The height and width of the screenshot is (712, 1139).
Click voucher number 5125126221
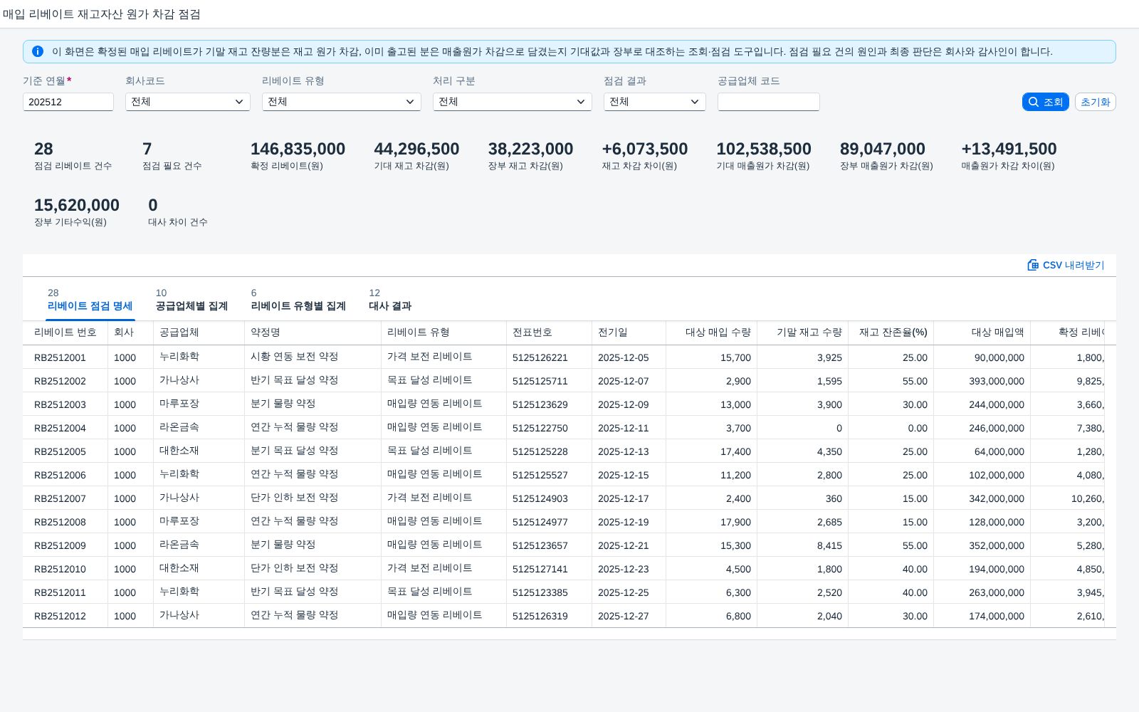[x=540, y=357]
